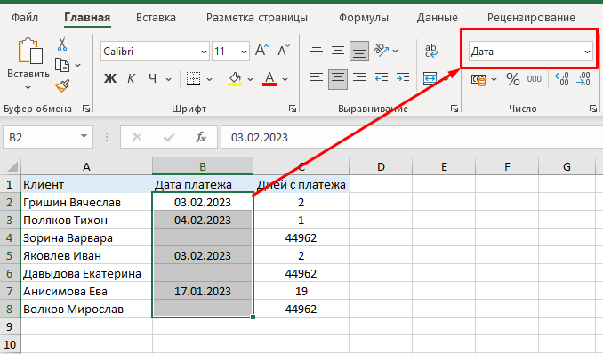Open the Данные ribbon tab

pos(438,18)
